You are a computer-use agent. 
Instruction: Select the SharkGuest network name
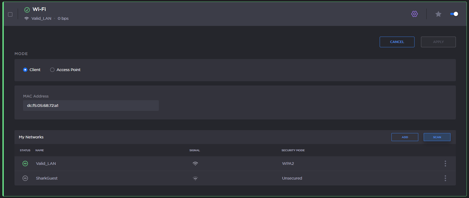point(47,178)
